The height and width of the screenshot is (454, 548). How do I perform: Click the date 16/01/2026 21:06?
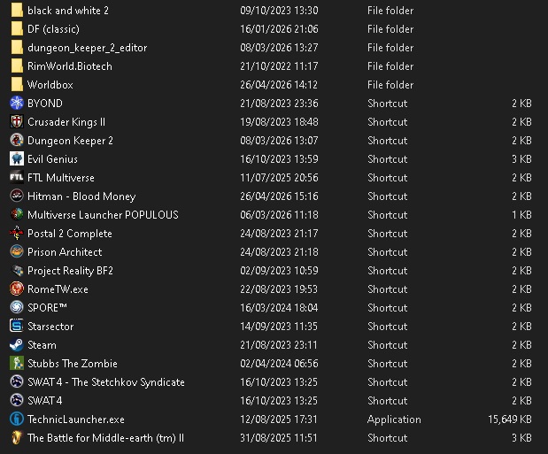pyautogui.click(x=279, y=29)
